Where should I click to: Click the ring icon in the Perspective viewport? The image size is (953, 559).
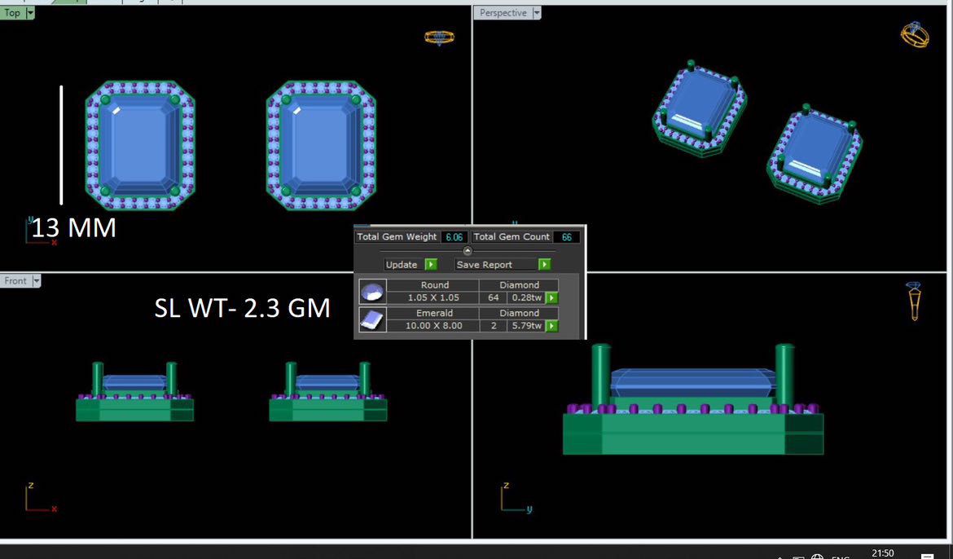pyautogui.click(x=914, y=35)
